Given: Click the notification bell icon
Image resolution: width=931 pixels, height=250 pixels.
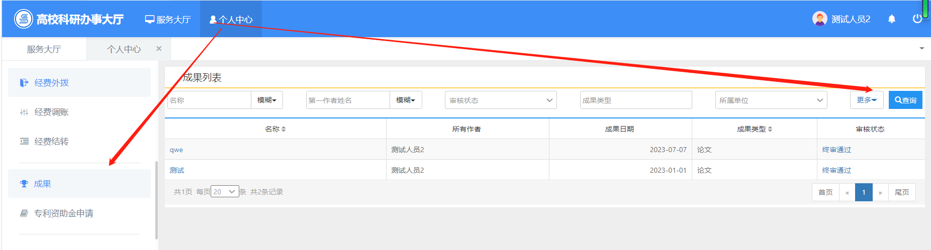Looking at the screenshot, I should tap(892, 19).
